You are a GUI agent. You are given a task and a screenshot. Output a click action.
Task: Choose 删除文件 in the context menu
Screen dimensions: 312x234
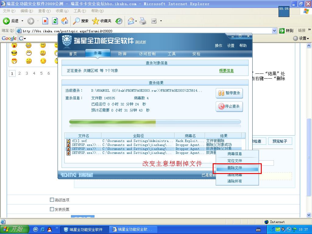237,168
